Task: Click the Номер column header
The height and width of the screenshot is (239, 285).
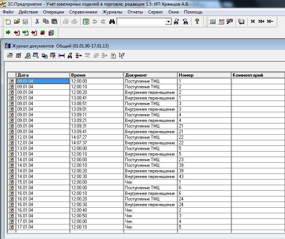Action: point(204,75)
